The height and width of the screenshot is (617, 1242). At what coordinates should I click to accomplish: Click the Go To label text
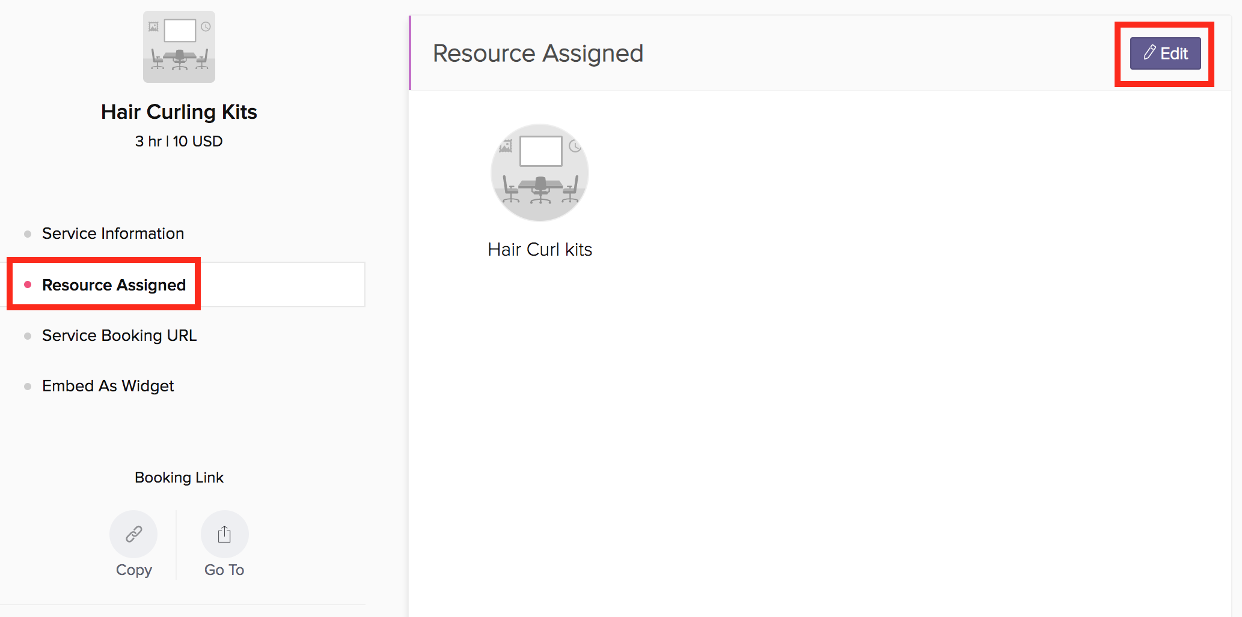[x=224, y=570]
